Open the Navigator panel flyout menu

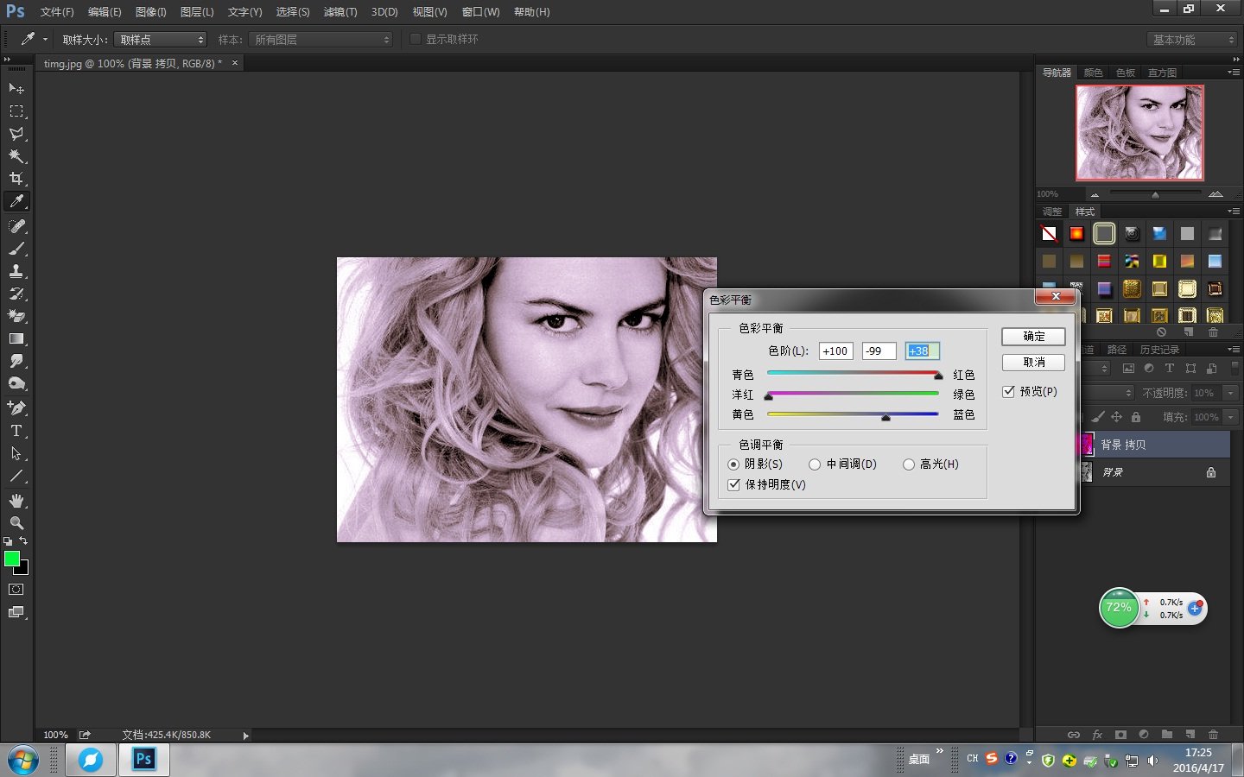click(1233, 72)
